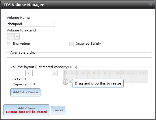
Task: Click the Volume Name label
Action: pos(18,18)
